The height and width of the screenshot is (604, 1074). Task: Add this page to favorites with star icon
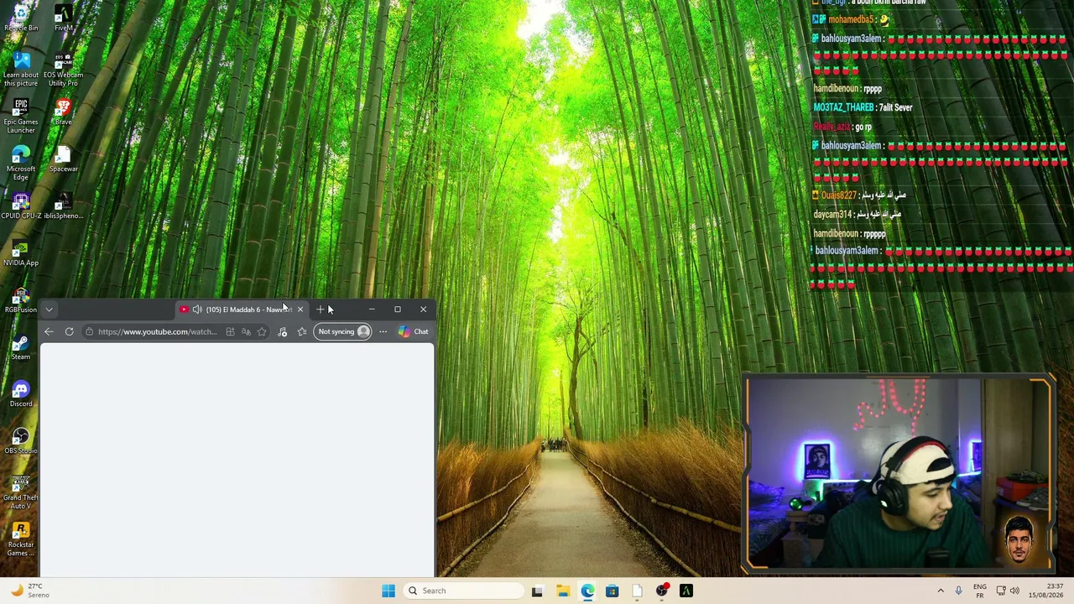262,331
